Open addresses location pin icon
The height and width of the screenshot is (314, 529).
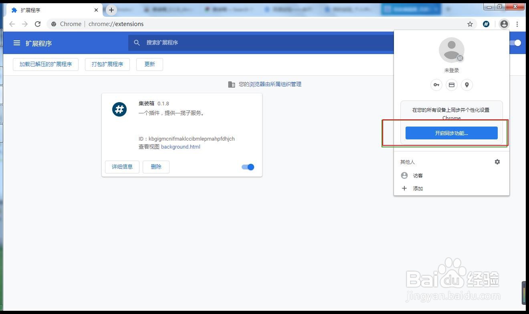point(467,85)
